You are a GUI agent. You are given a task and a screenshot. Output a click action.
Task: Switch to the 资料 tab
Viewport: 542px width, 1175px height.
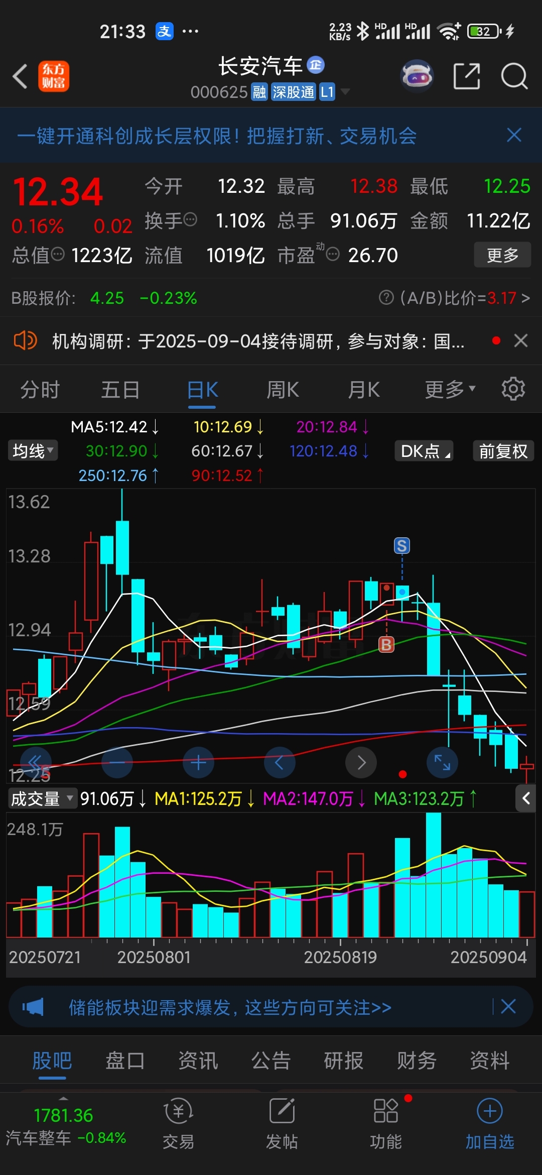[489, 1061]
